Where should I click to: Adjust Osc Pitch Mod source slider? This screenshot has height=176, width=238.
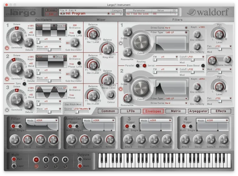(77, 112)
